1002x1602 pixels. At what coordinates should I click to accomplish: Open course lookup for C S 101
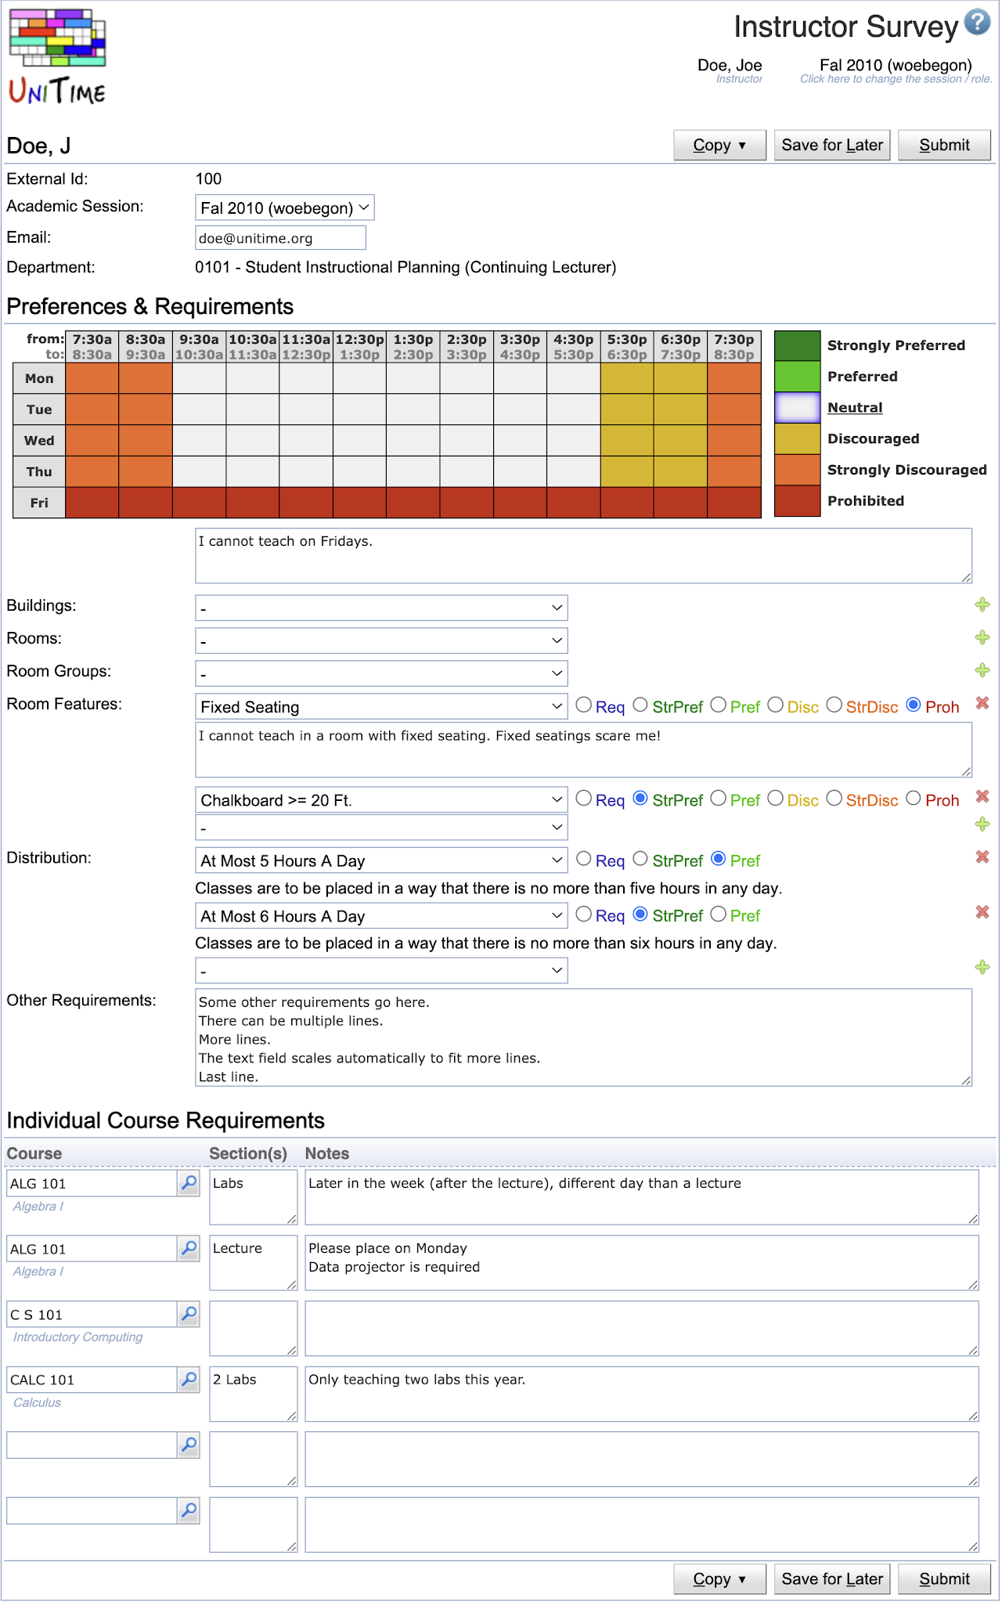[189, 1314]
